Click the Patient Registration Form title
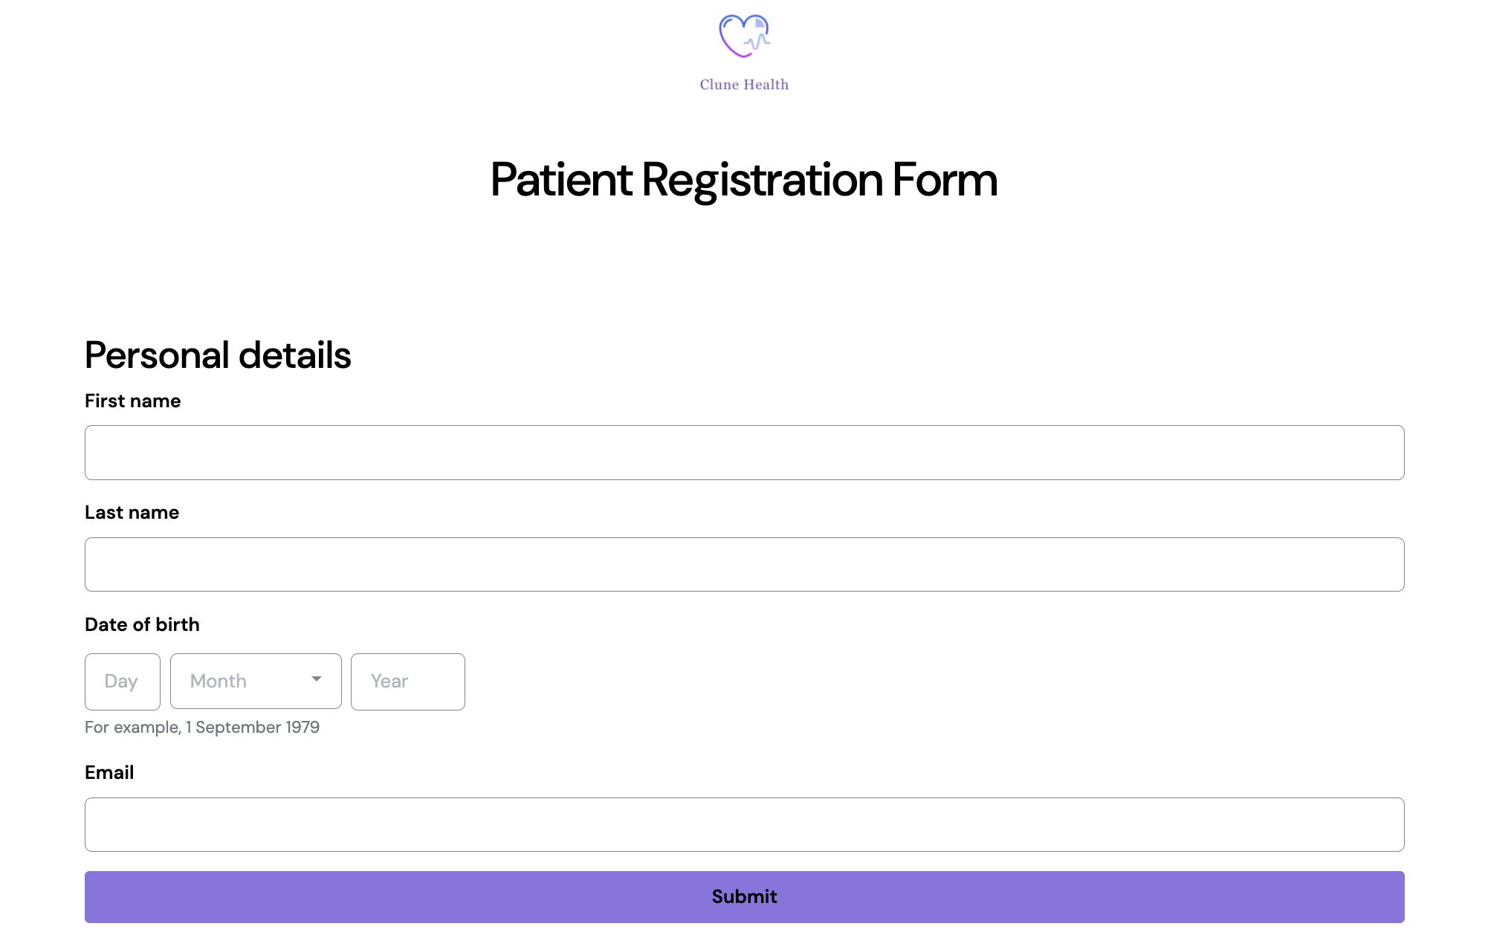 tap(744, 180)
